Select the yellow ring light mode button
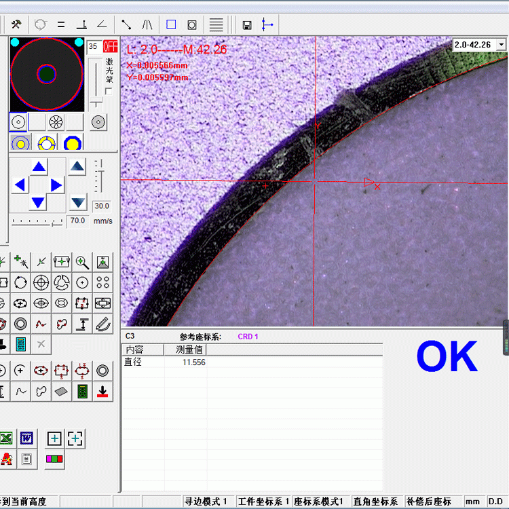 tap(46, 143)
